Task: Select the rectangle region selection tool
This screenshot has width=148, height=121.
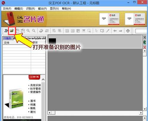Action: (x=102, y=31)
